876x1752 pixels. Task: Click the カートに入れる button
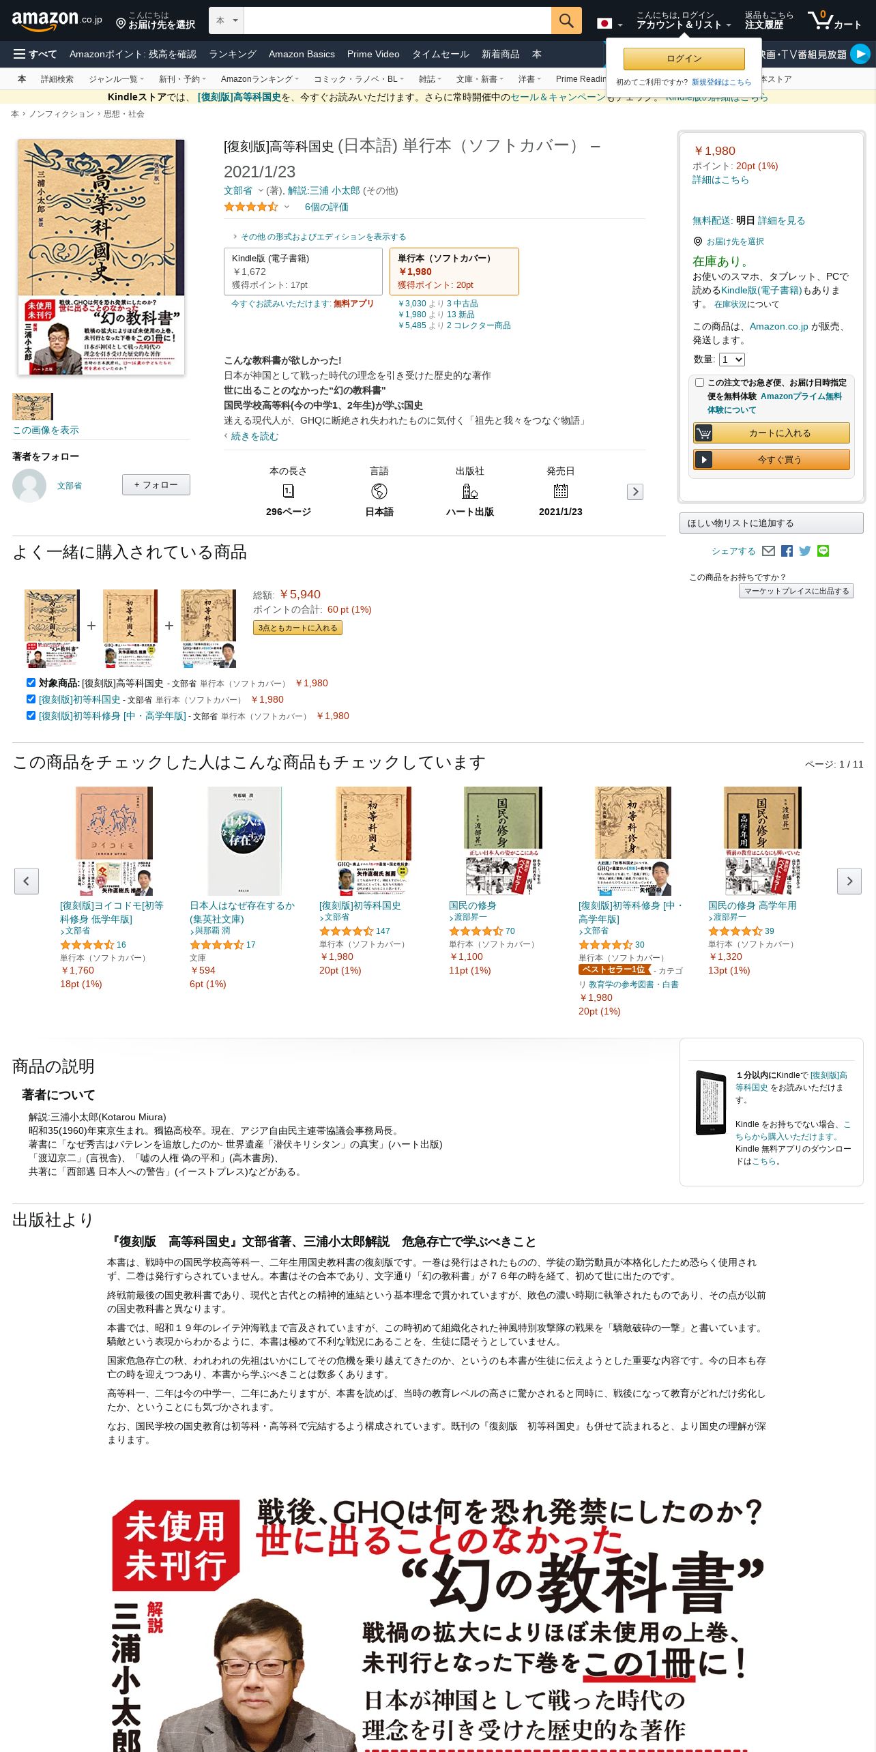coord(772,433)
